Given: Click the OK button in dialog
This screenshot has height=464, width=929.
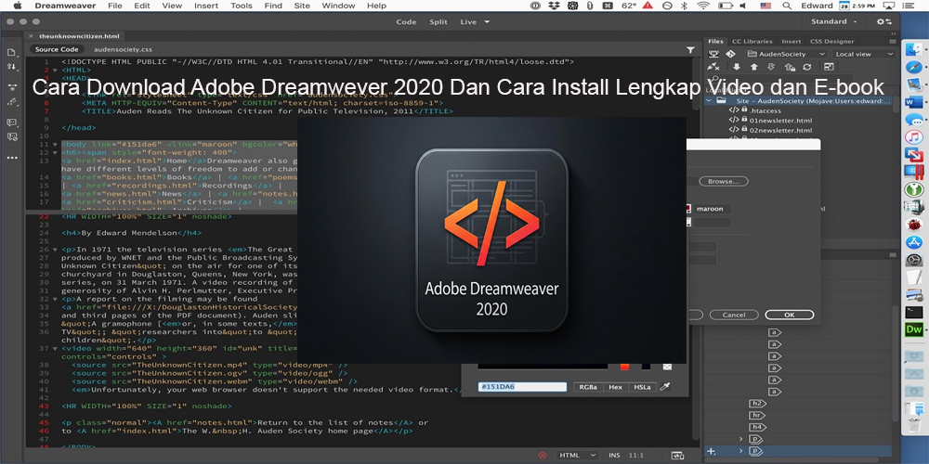Looking at the screenshot, I should click(789, 315).
